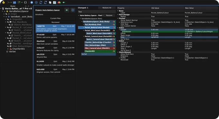Toggle visibility of Origin in model tree
Screen dimensions: 219x119
[x=6, y=14]
